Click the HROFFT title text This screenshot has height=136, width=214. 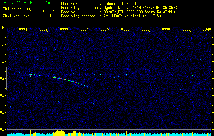tap(21, 3)
